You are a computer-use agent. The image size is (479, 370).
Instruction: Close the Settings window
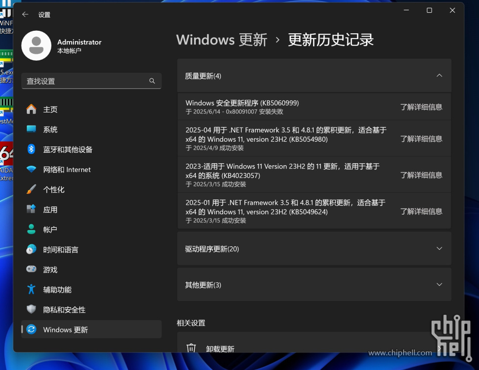(x=453, y=10)
